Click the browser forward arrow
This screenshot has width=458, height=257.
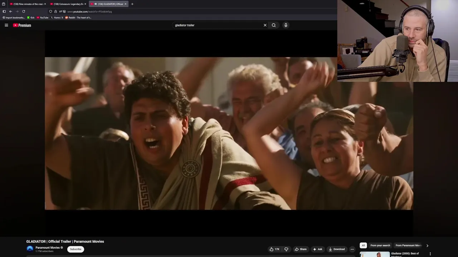tap(17, 11)
